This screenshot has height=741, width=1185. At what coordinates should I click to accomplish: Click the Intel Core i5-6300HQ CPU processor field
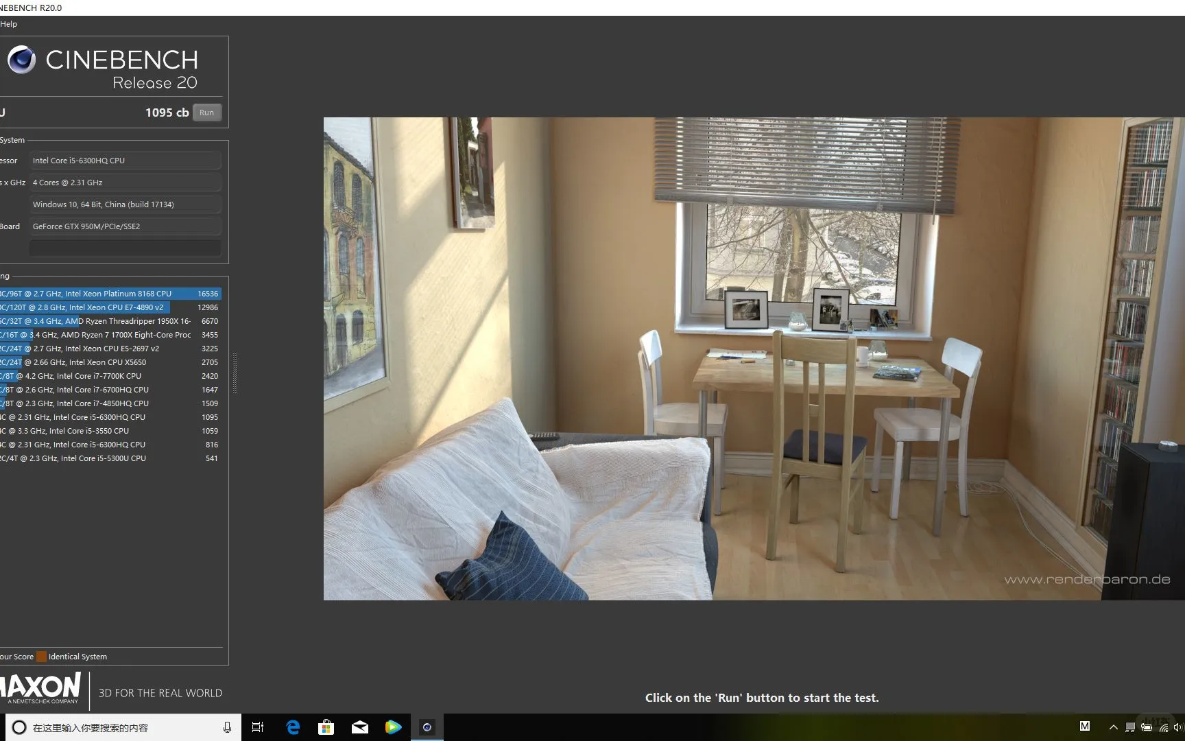tap(125, 161)
